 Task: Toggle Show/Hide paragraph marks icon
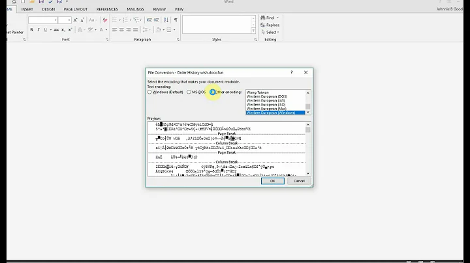click(176, 20)
